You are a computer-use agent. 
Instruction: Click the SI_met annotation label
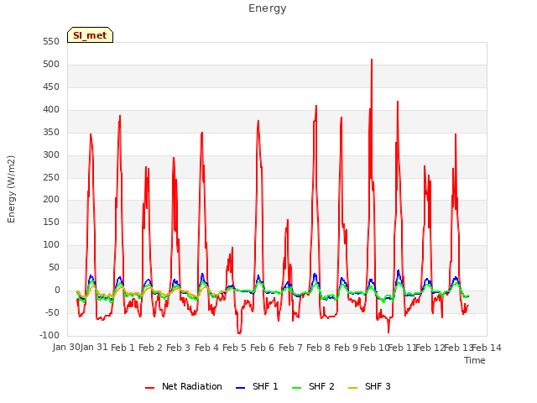pos(90,35)
